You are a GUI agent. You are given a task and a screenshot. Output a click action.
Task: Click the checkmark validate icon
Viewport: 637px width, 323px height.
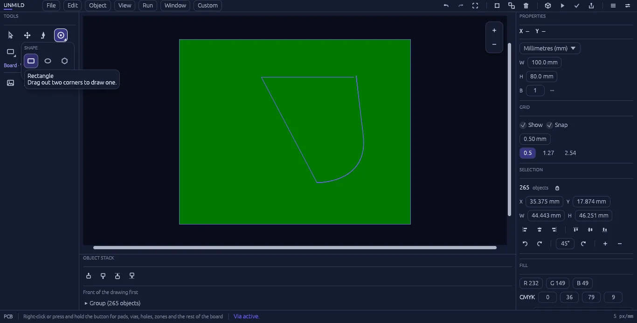577,6
